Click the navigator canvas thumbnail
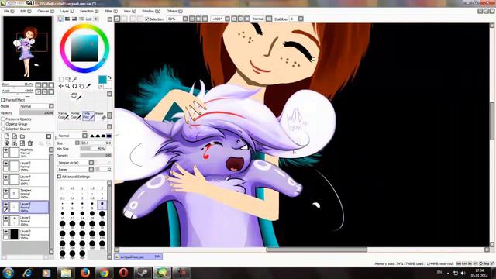Viewport: 496px width, 279px height. [28, 49]
